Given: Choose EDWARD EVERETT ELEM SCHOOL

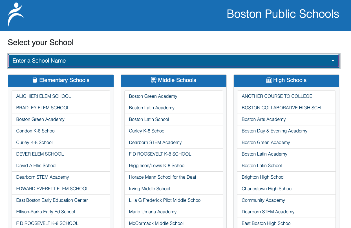Looking at the screenshot, I should 61,189.
